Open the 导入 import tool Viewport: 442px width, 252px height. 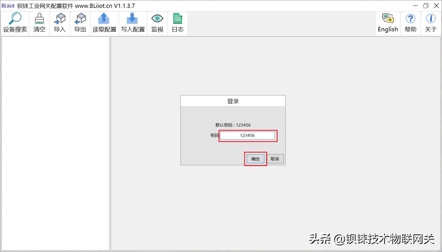click(60, 23)
